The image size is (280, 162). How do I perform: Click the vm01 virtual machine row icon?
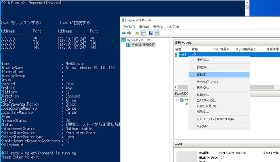176,54
